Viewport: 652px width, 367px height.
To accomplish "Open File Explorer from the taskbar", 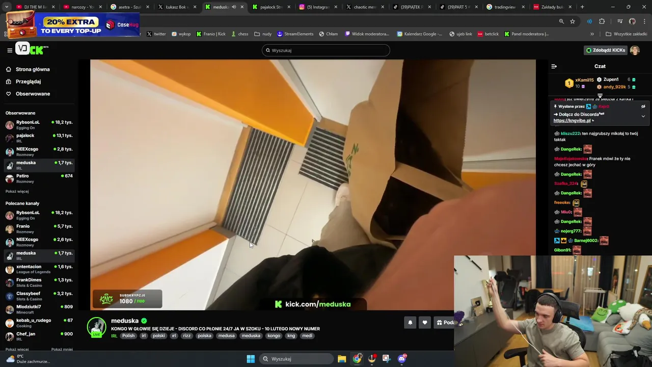I will 342,359.
